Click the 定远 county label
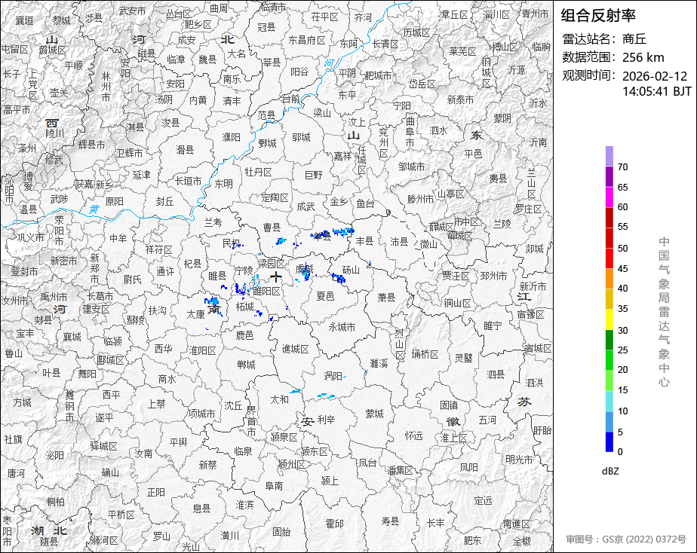The image size is (697, 553). point(484,500)
